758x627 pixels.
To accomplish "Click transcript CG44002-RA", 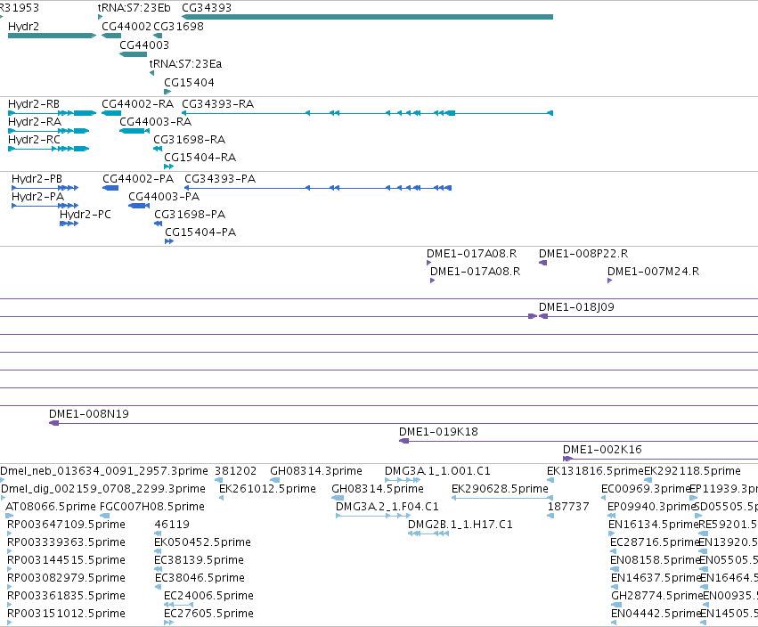I will 111,113.
